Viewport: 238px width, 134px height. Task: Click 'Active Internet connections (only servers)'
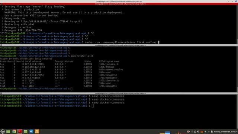pos(26,59)
